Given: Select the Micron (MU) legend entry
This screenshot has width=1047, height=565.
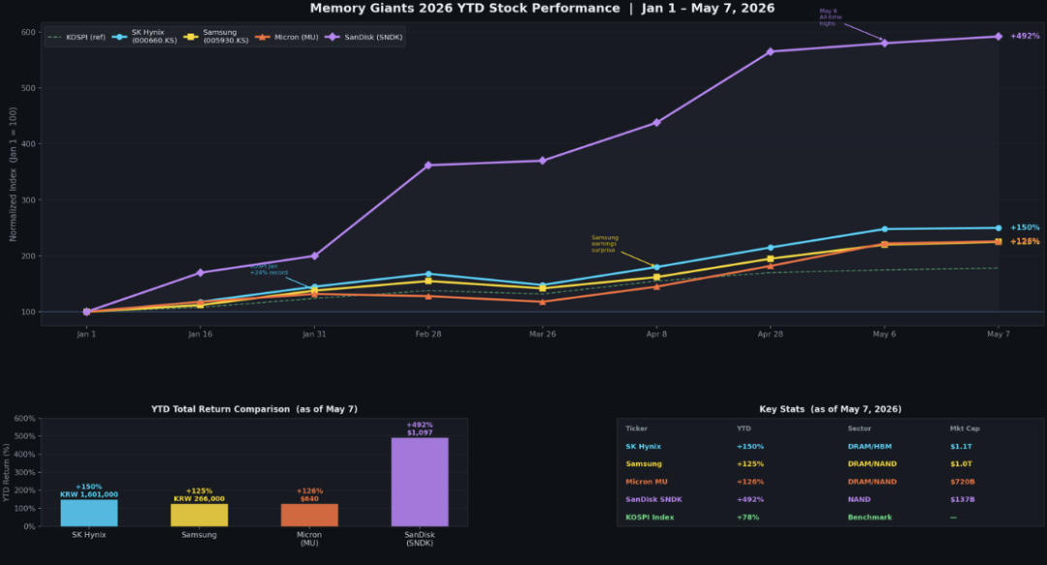Looking at the screenshot, I should coord(286,38).
